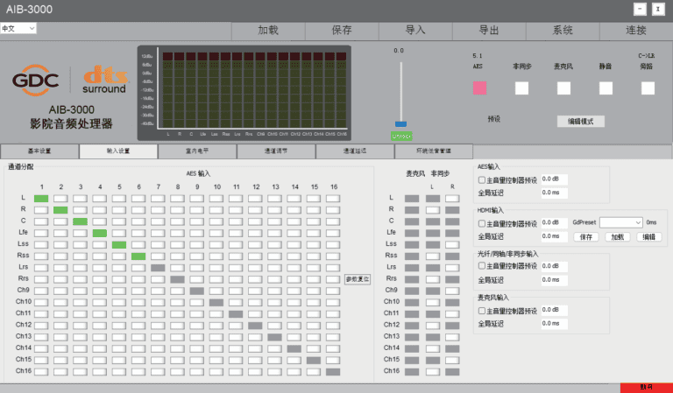Click the 加载 button in HDMI输入
This screenshot has width=673, height=393.
click(617, 237)
